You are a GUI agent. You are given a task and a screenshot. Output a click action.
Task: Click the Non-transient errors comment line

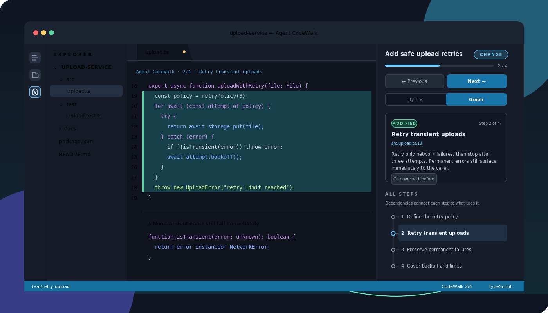click(204, 223)
